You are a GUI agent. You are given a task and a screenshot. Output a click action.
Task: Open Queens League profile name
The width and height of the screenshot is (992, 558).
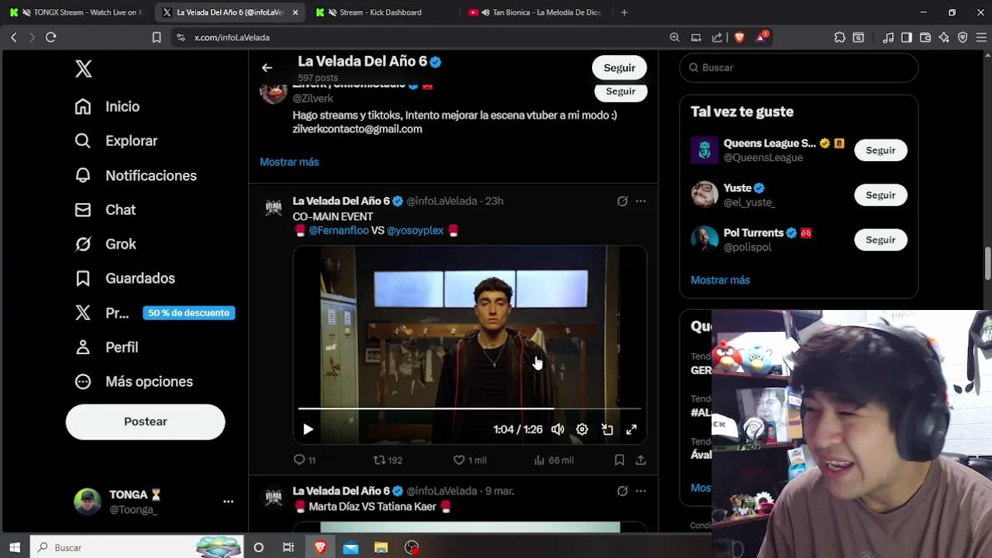coord(770,143)
